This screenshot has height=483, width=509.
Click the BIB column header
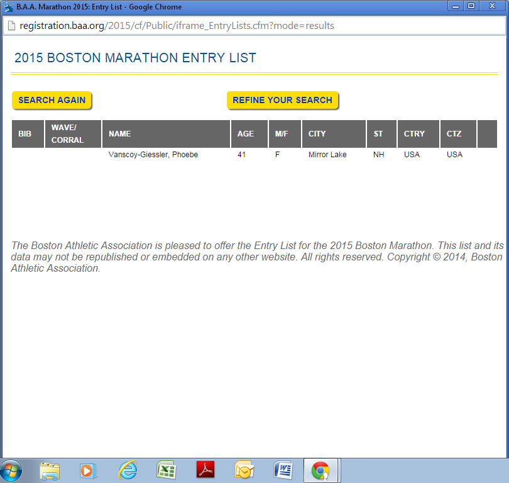28,134
